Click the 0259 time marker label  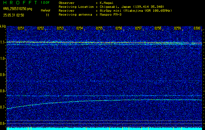178,28
